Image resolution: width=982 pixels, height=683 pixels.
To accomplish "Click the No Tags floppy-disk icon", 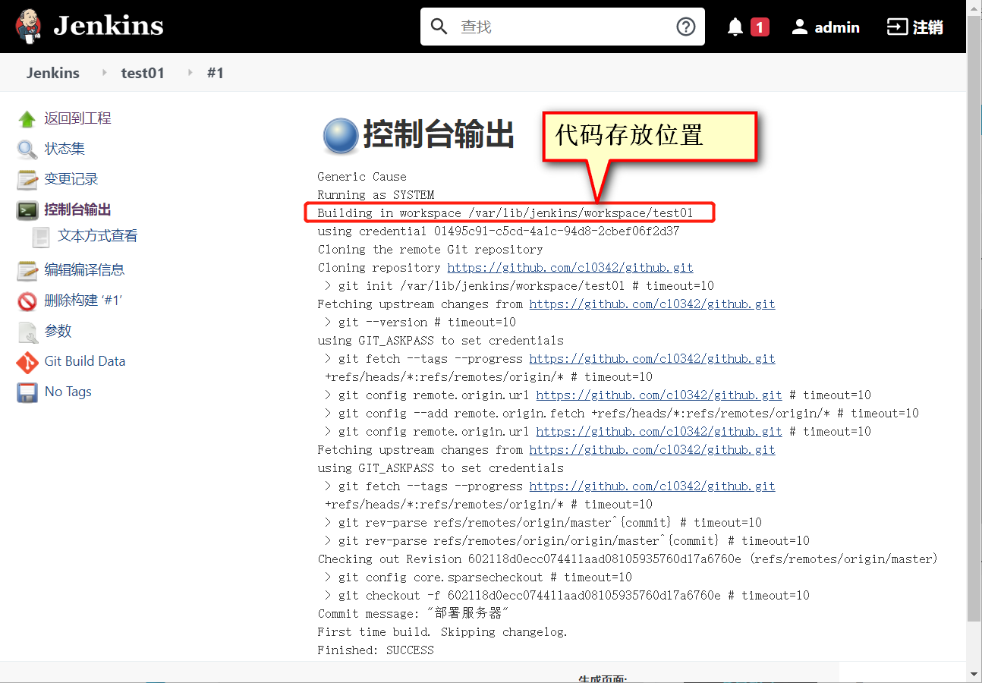I will click(27, 392).
